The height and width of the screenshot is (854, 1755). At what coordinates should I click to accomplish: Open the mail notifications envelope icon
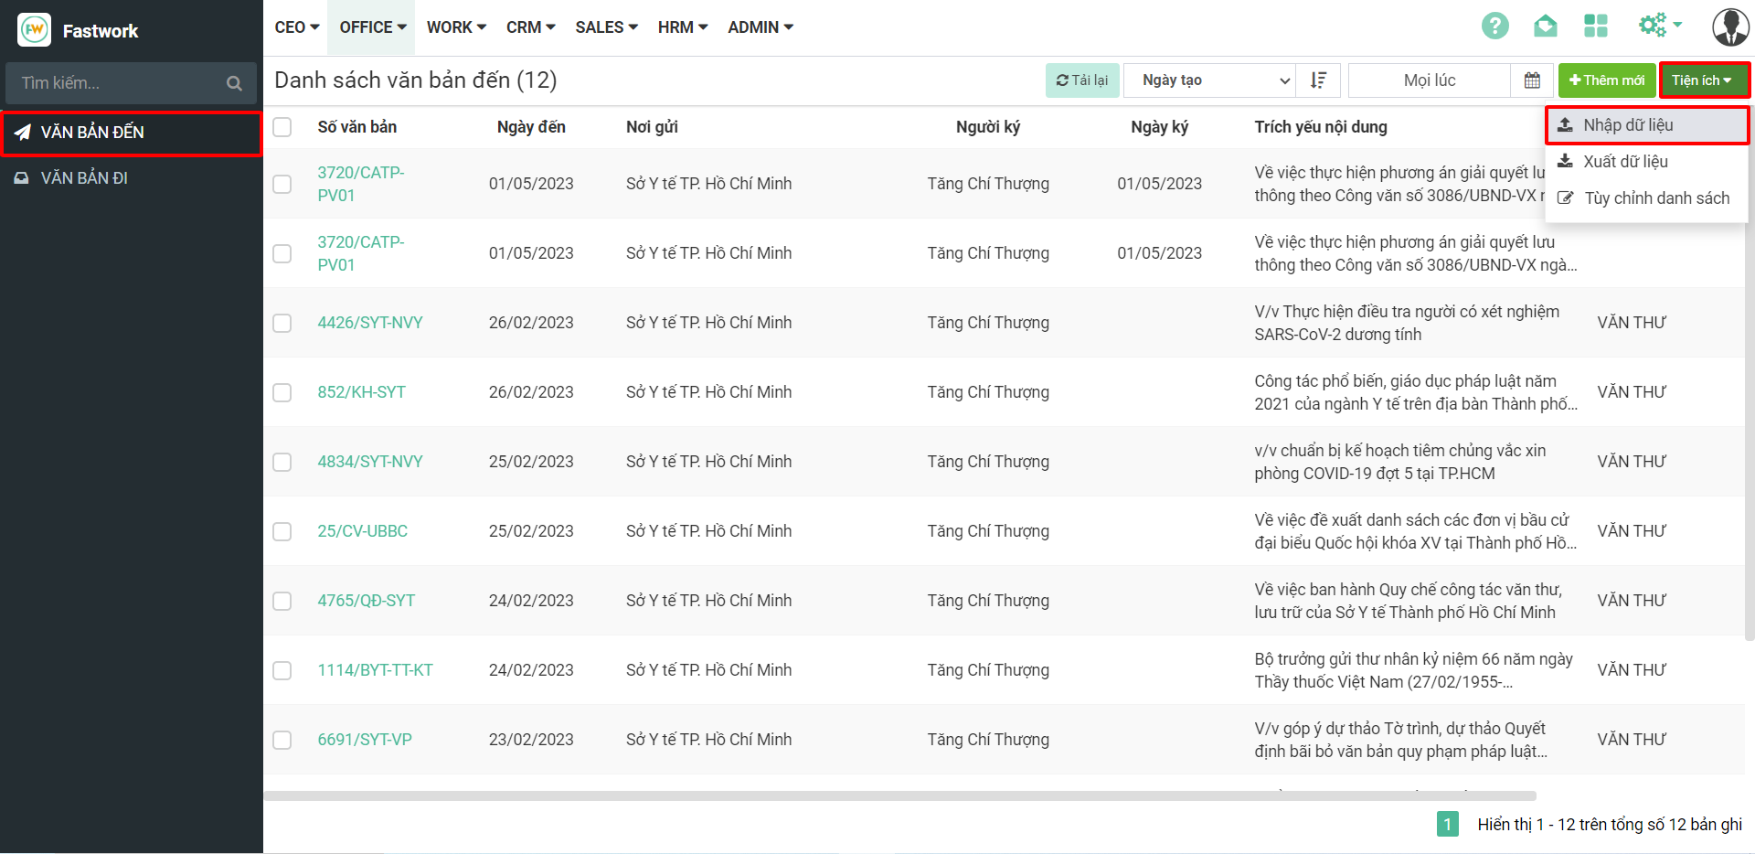coord(1545,27)
